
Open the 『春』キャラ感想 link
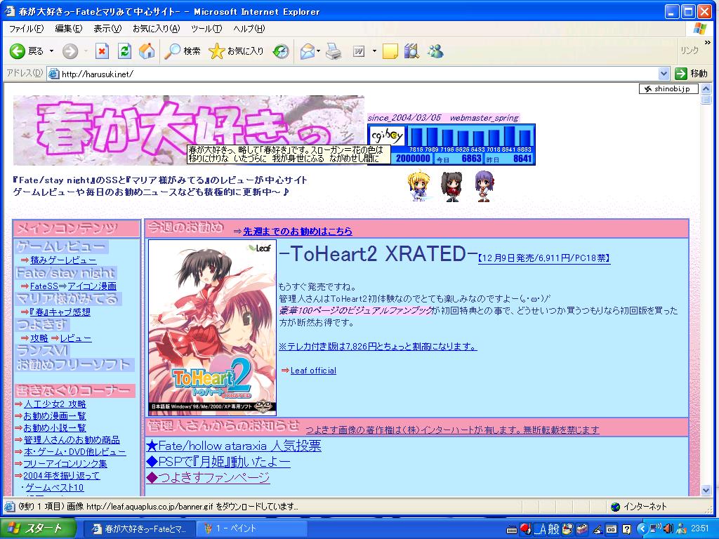pos(60,312)
